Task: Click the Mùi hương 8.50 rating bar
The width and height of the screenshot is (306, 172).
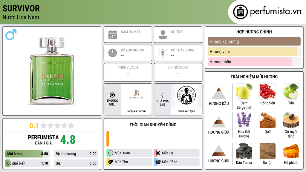Action: [x=27, y=154]
